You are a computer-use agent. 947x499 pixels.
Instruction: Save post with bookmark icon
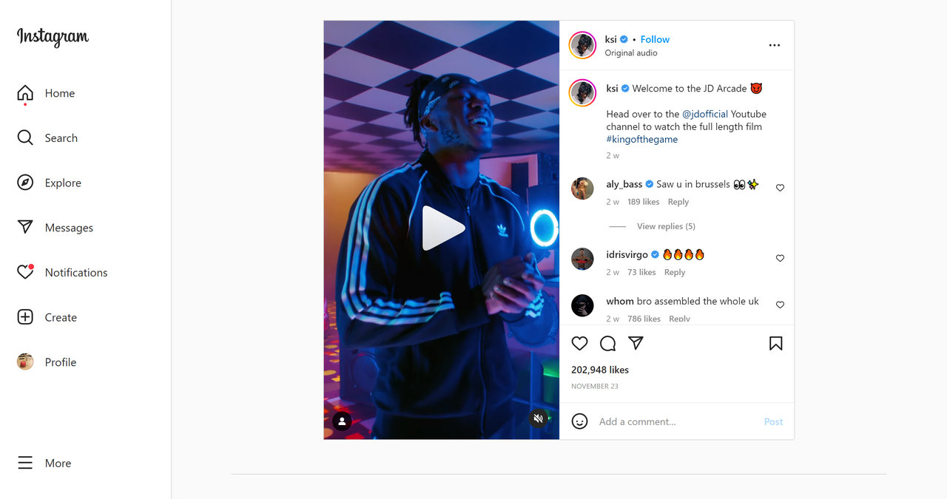click(775, 343)
